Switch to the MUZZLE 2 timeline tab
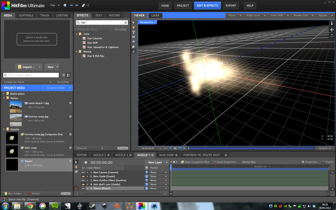The image size is (336, 210). (x=121, y=155)
